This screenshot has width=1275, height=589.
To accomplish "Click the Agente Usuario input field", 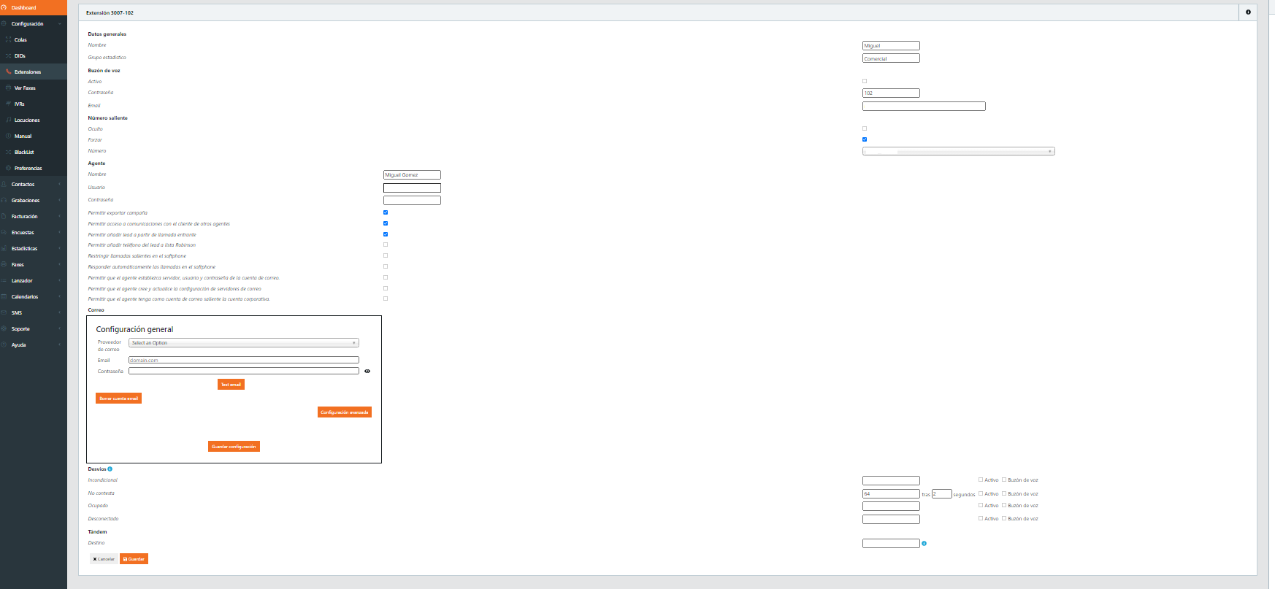I will [412, 188].
